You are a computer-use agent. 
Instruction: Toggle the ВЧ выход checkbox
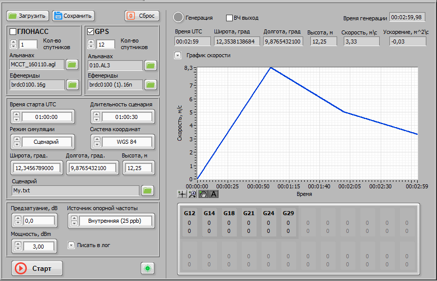click(x=229, y=18)
